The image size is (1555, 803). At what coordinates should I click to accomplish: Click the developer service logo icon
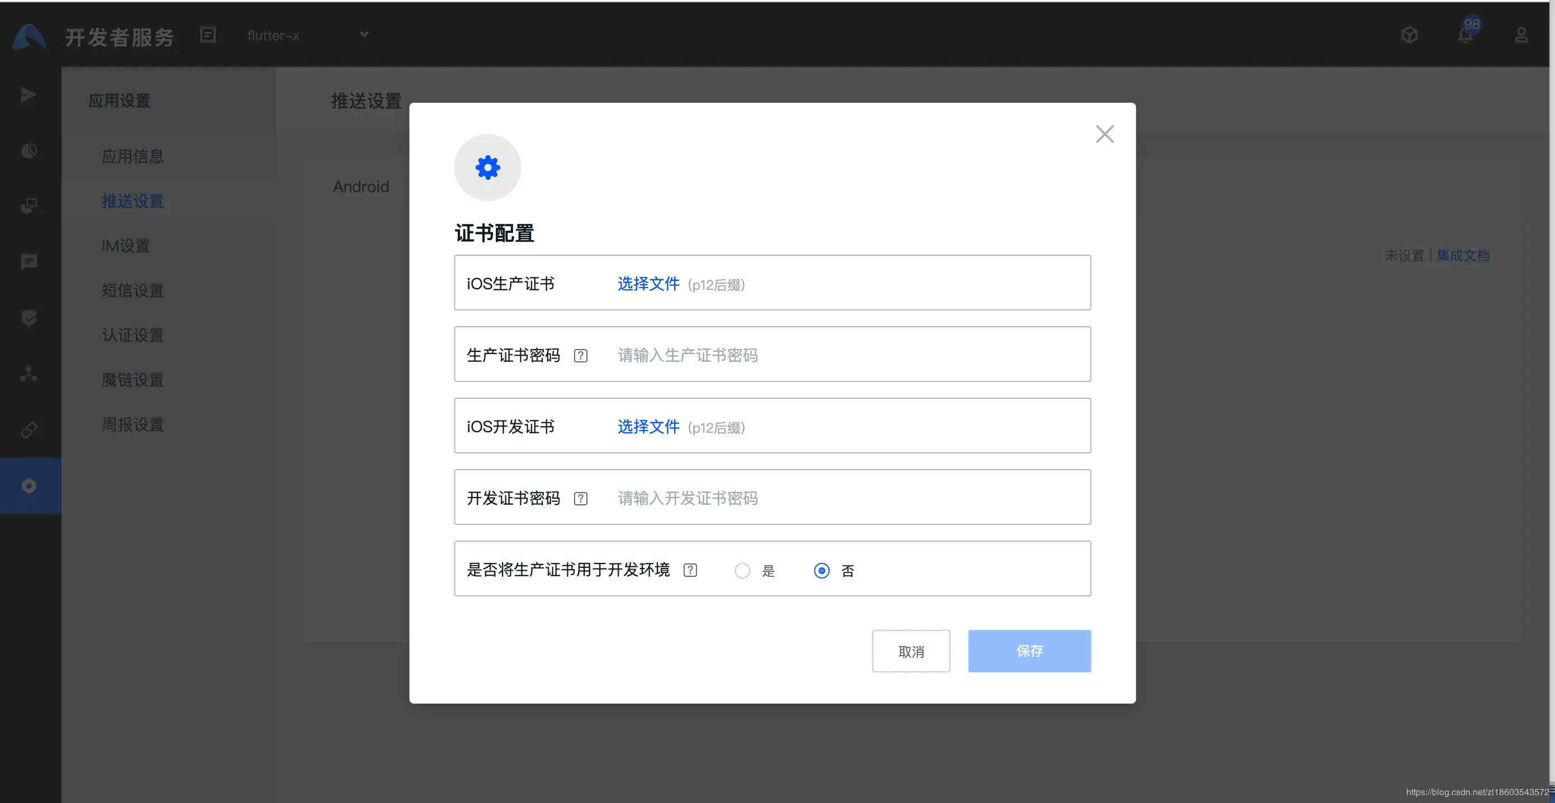[29, 37]
